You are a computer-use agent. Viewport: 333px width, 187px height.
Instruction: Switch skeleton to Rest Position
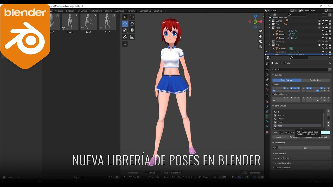tap(315, 80)
